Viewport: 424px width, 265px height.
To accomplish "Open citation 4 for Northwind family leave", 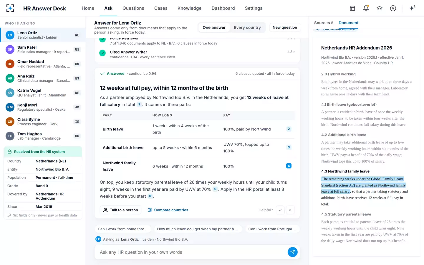I will click(x=289, y=166).
